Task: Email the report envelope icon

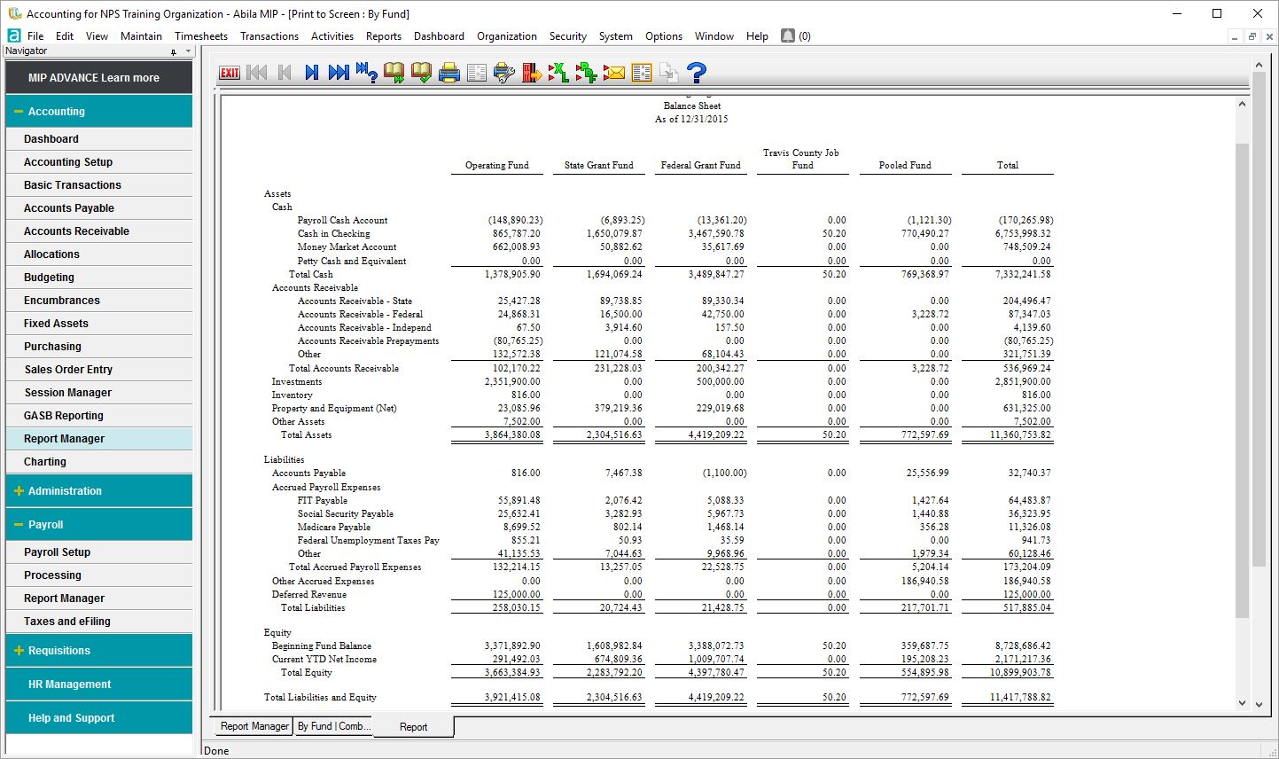Action: [614, 73]
